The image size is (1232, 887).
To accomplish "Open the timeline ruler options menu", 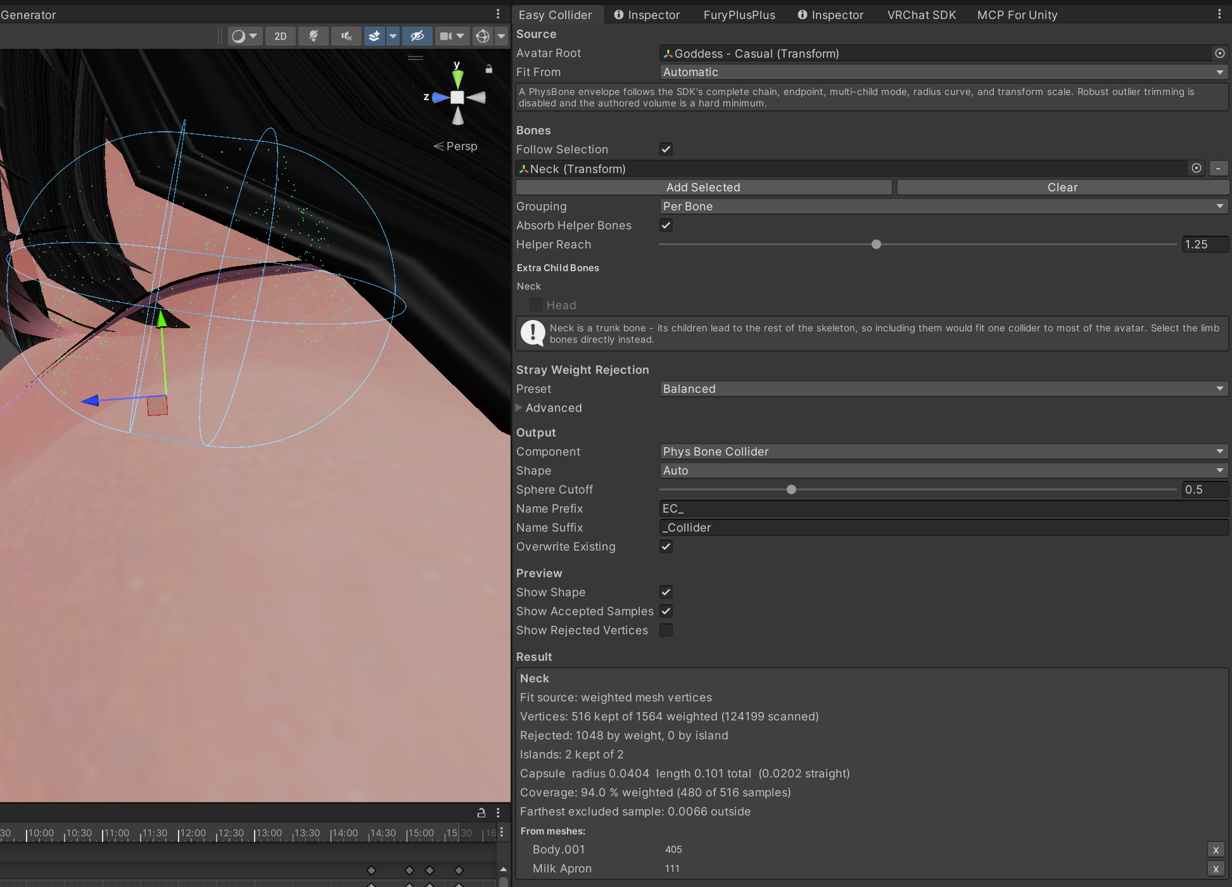I will 502,832.
